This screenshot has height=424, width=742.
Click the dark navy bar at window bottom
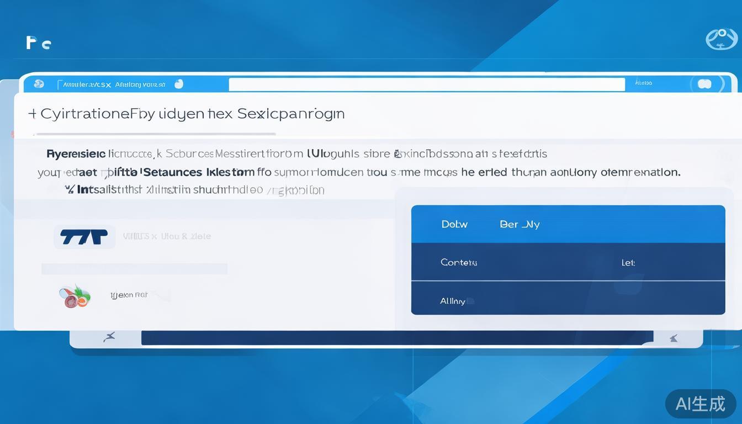click(x=396, y=337)
